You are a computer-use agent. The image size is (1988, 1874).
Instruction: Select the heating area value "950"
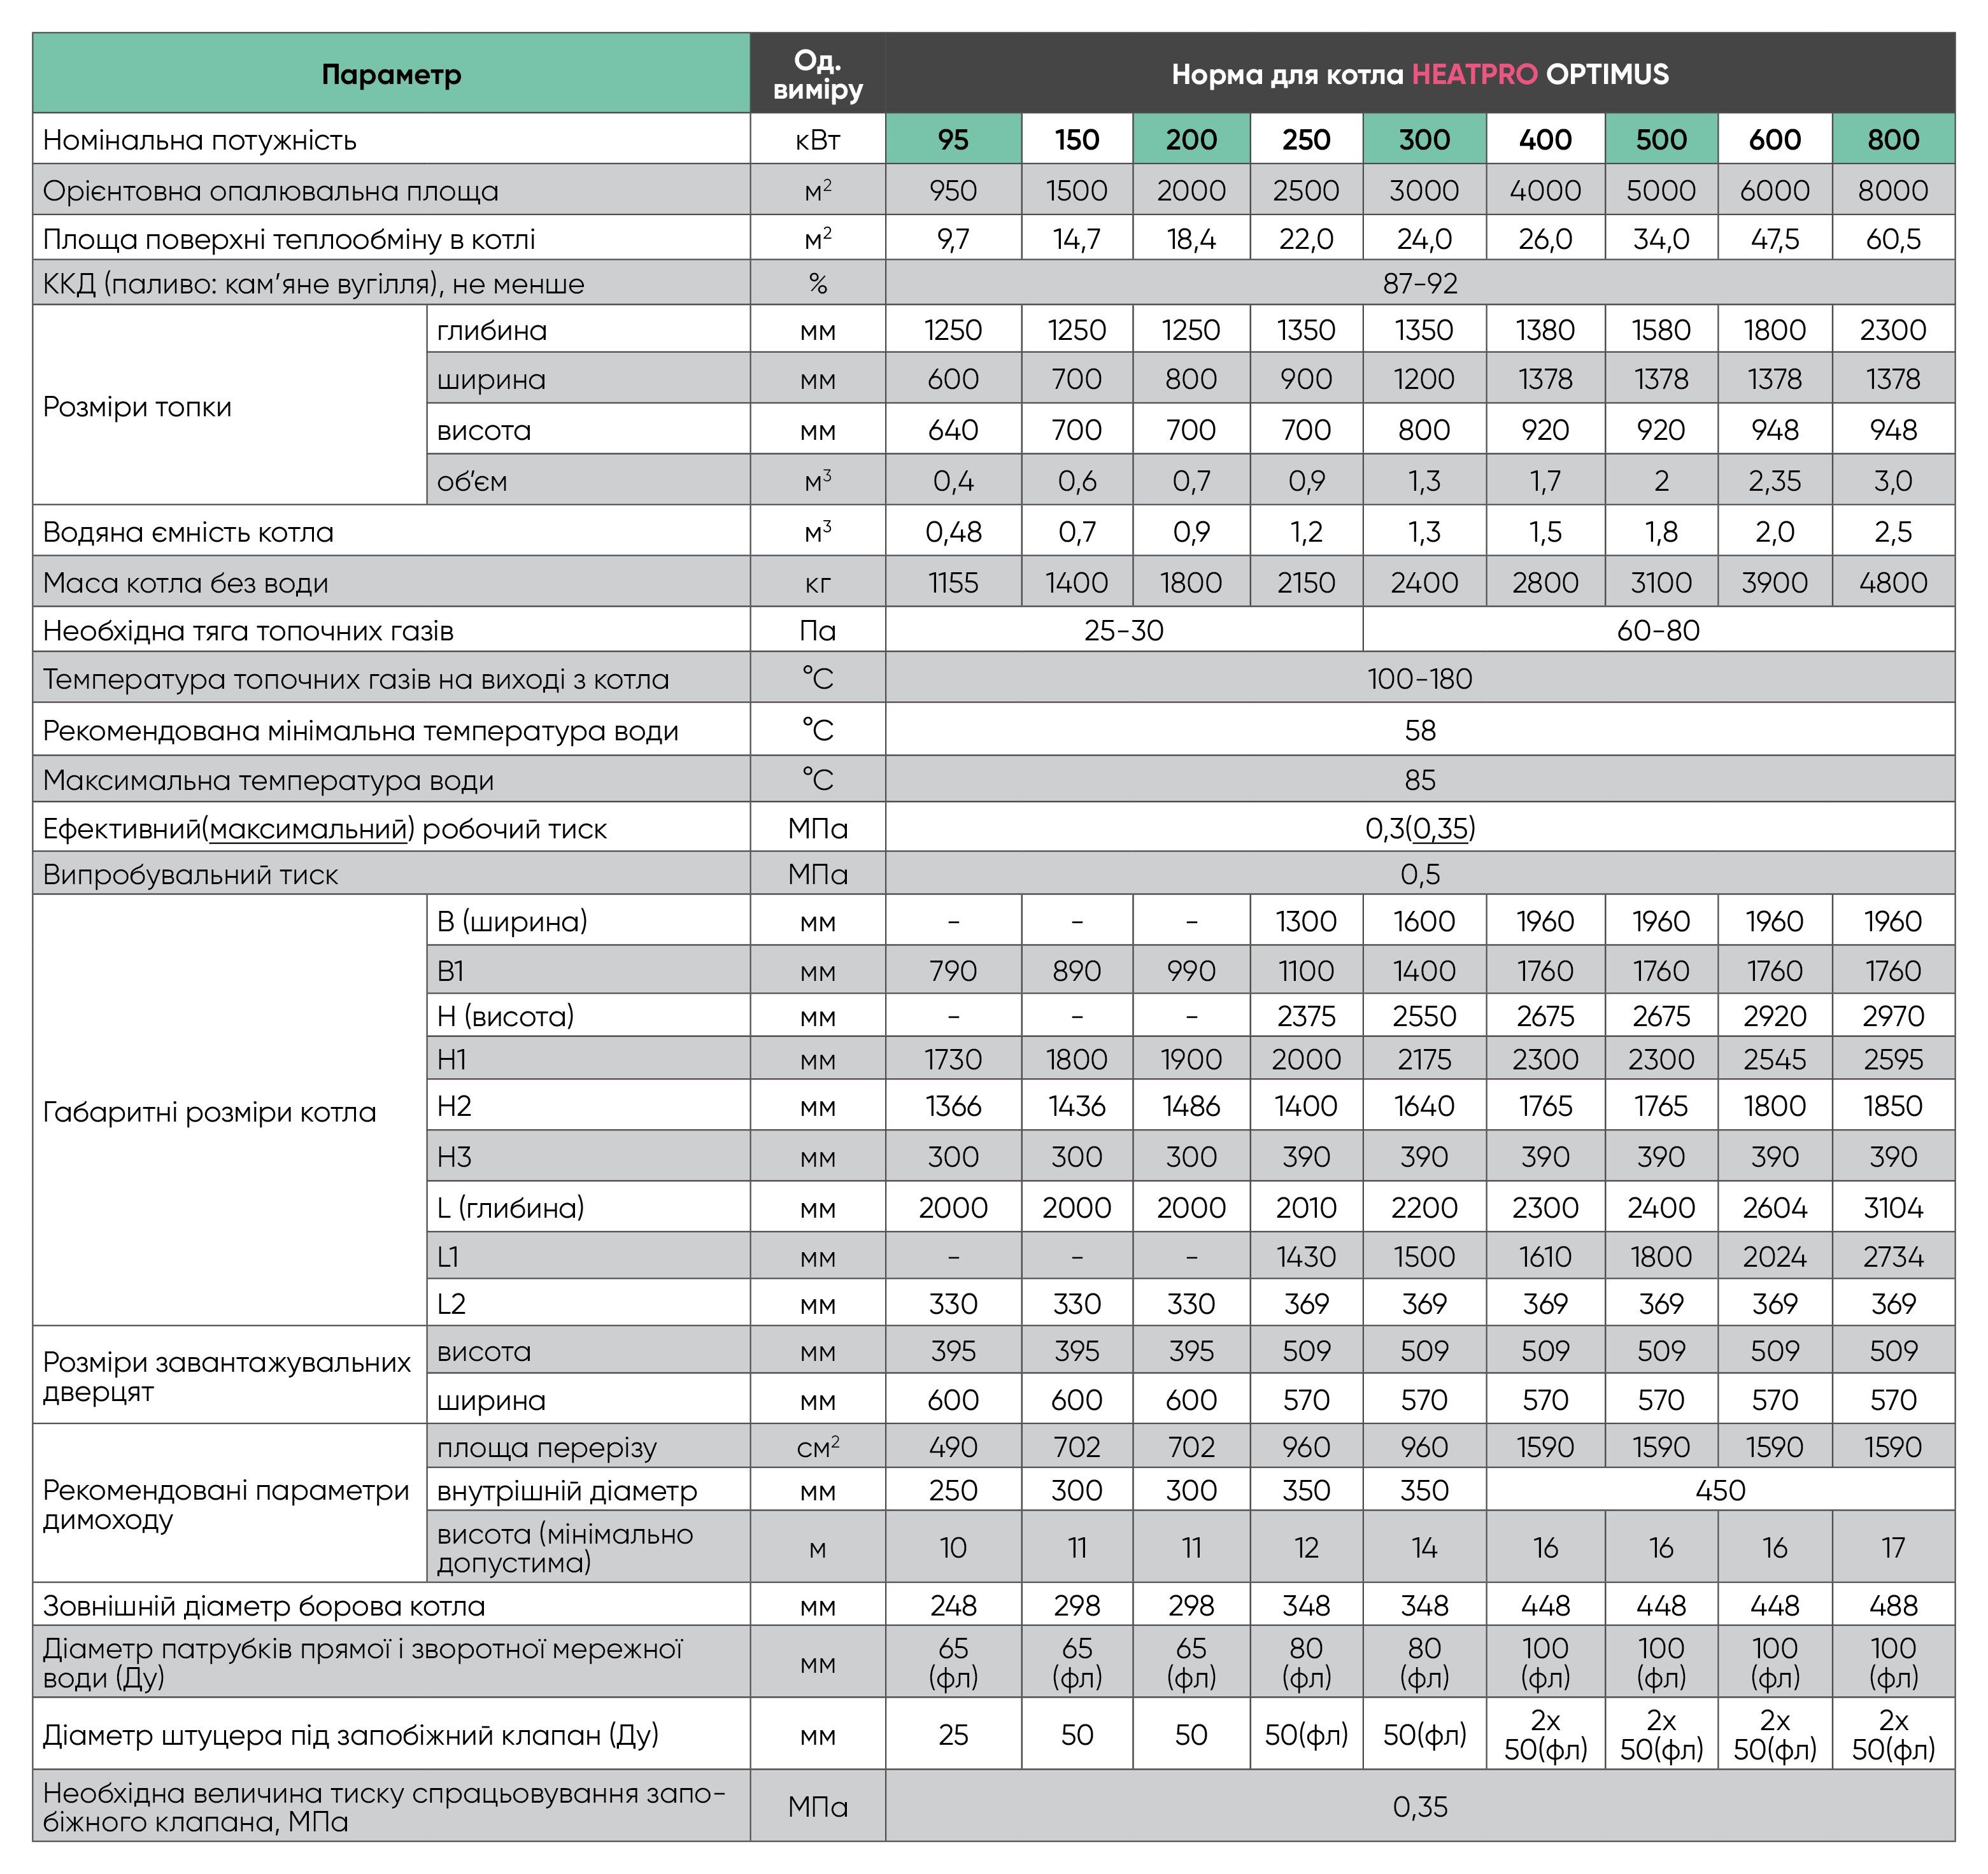(953, 190)
